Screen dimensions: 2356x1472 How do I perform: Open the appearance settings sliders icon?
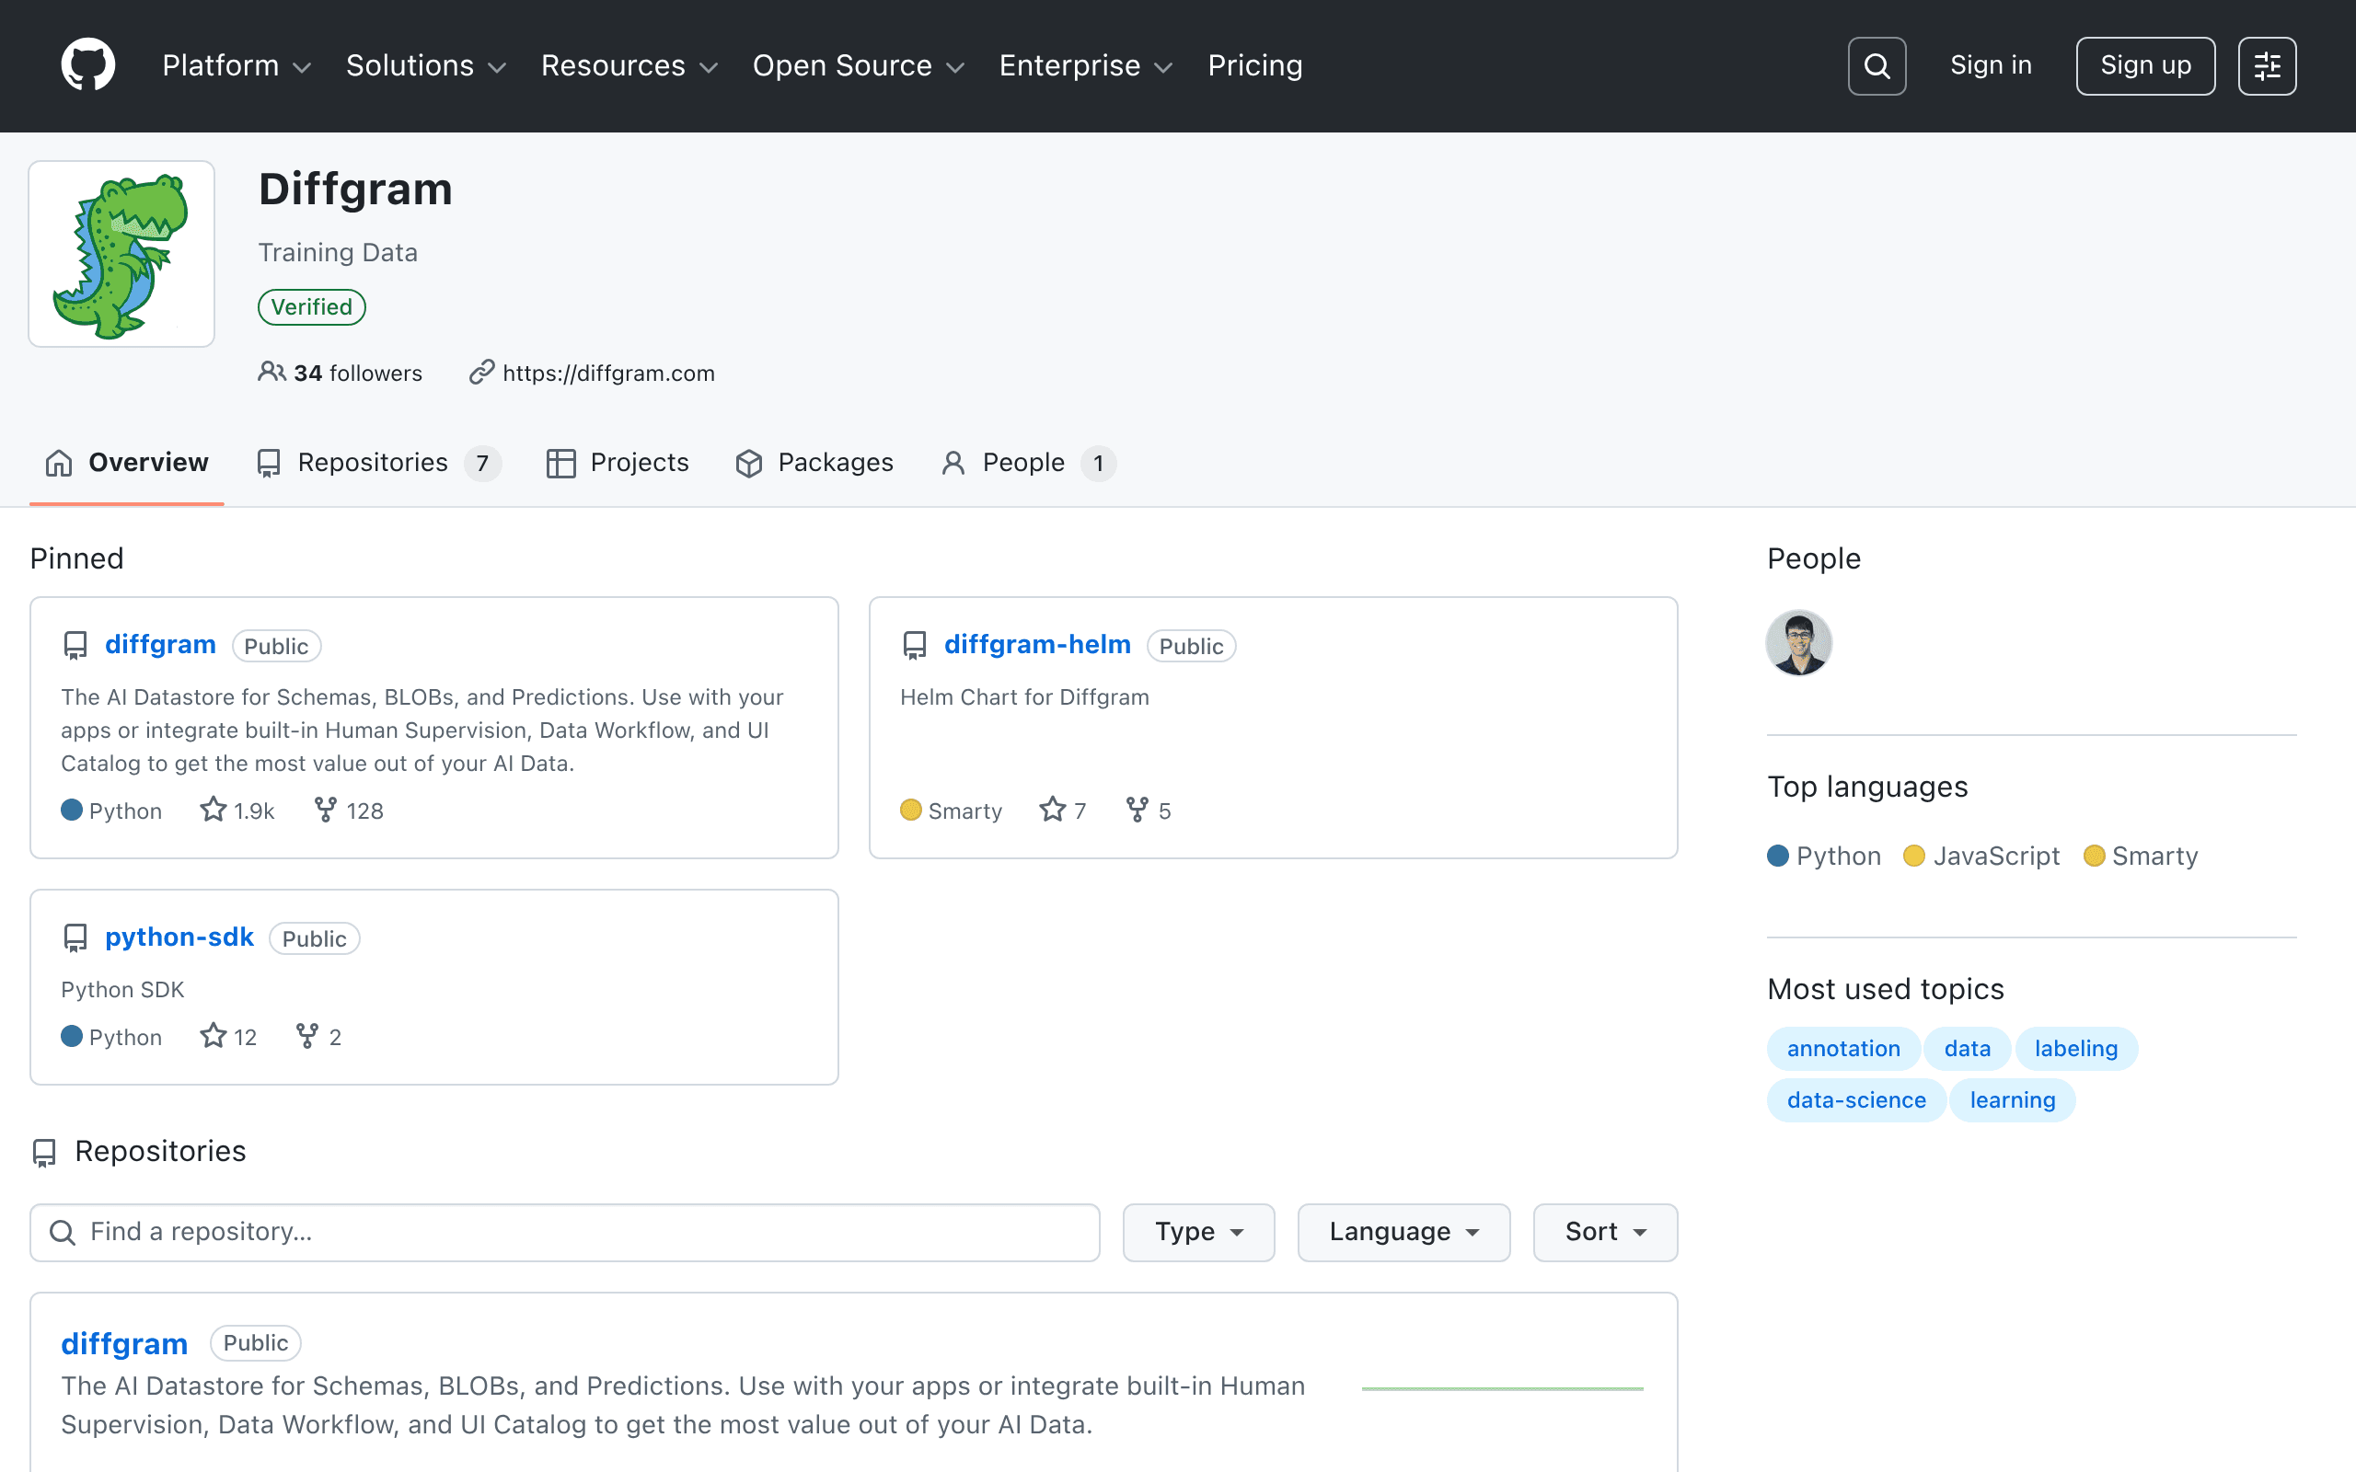coord(2267,66)
